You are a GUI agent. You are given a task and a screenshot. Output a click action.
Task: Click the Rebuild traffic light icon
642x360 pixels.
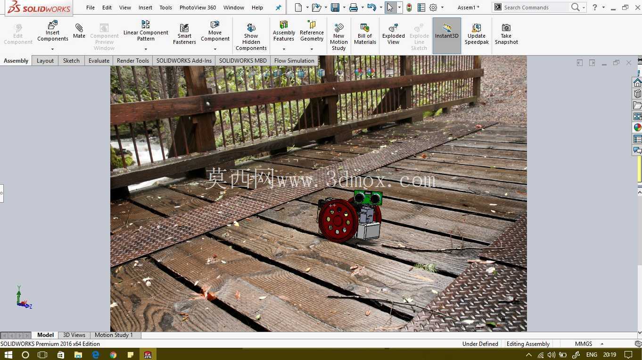click(x=409, y=8)
